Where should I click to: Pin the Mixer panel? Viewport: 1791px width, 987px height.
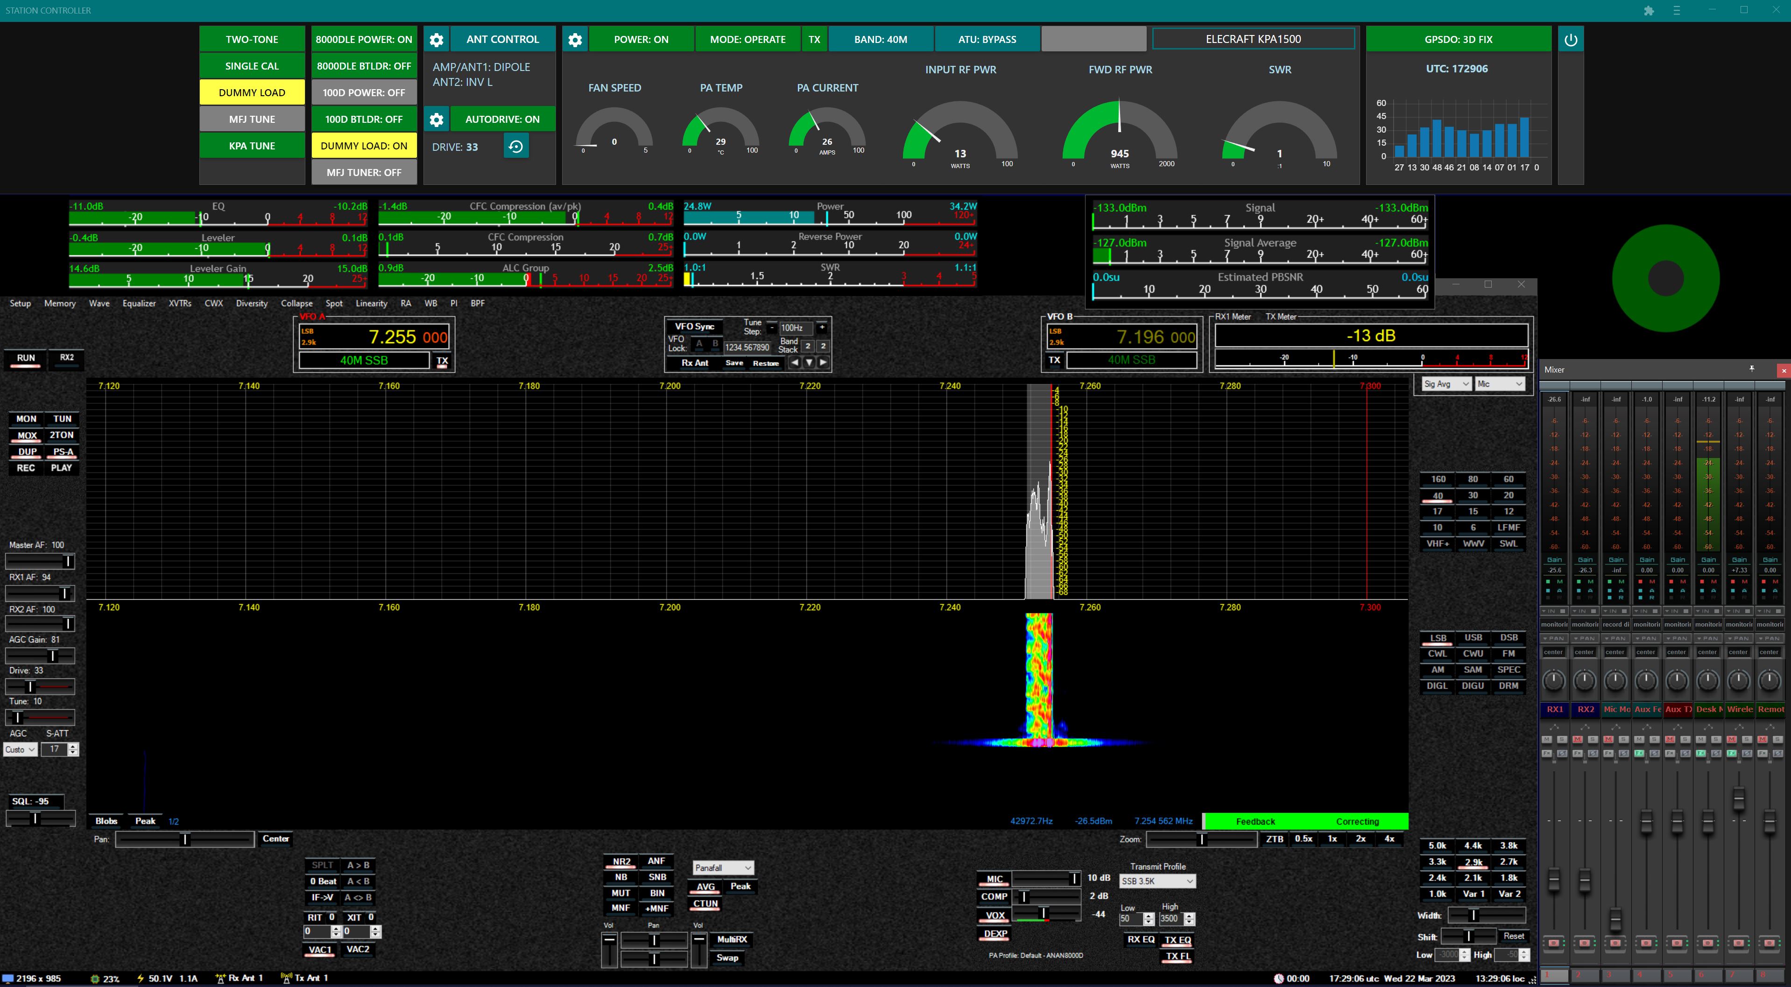pyautogui.click(x=1752, y=369)
